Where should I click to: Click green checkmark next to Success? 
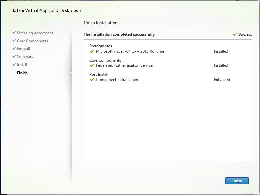click(235, 34)
